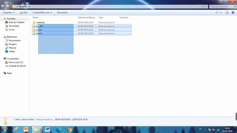Sort by Nome column header
Viewport: 237px width, 133px height.
coord(36,17)
